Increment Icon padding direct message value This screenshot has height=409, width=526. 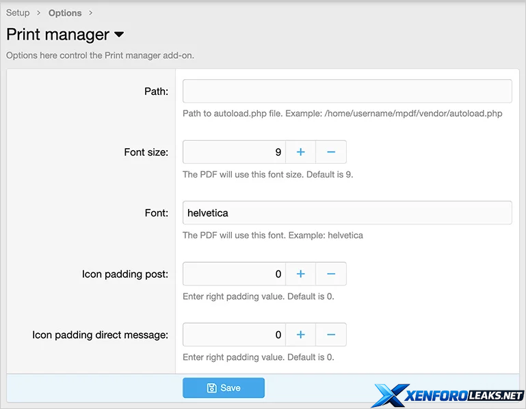(300, 335)
